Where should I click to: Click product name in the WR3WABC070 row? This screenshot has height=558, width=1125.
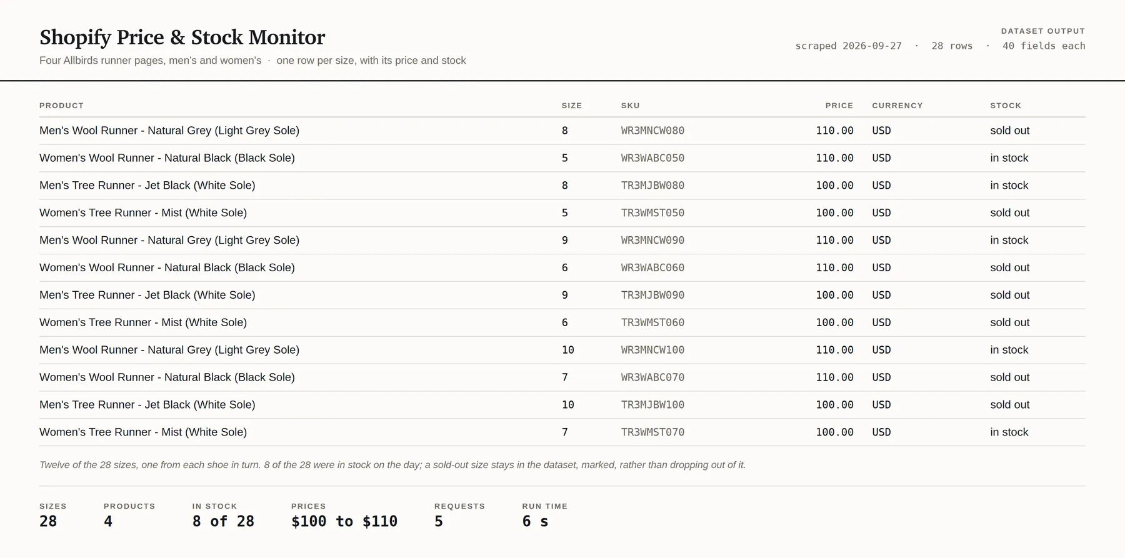(167, 377)
